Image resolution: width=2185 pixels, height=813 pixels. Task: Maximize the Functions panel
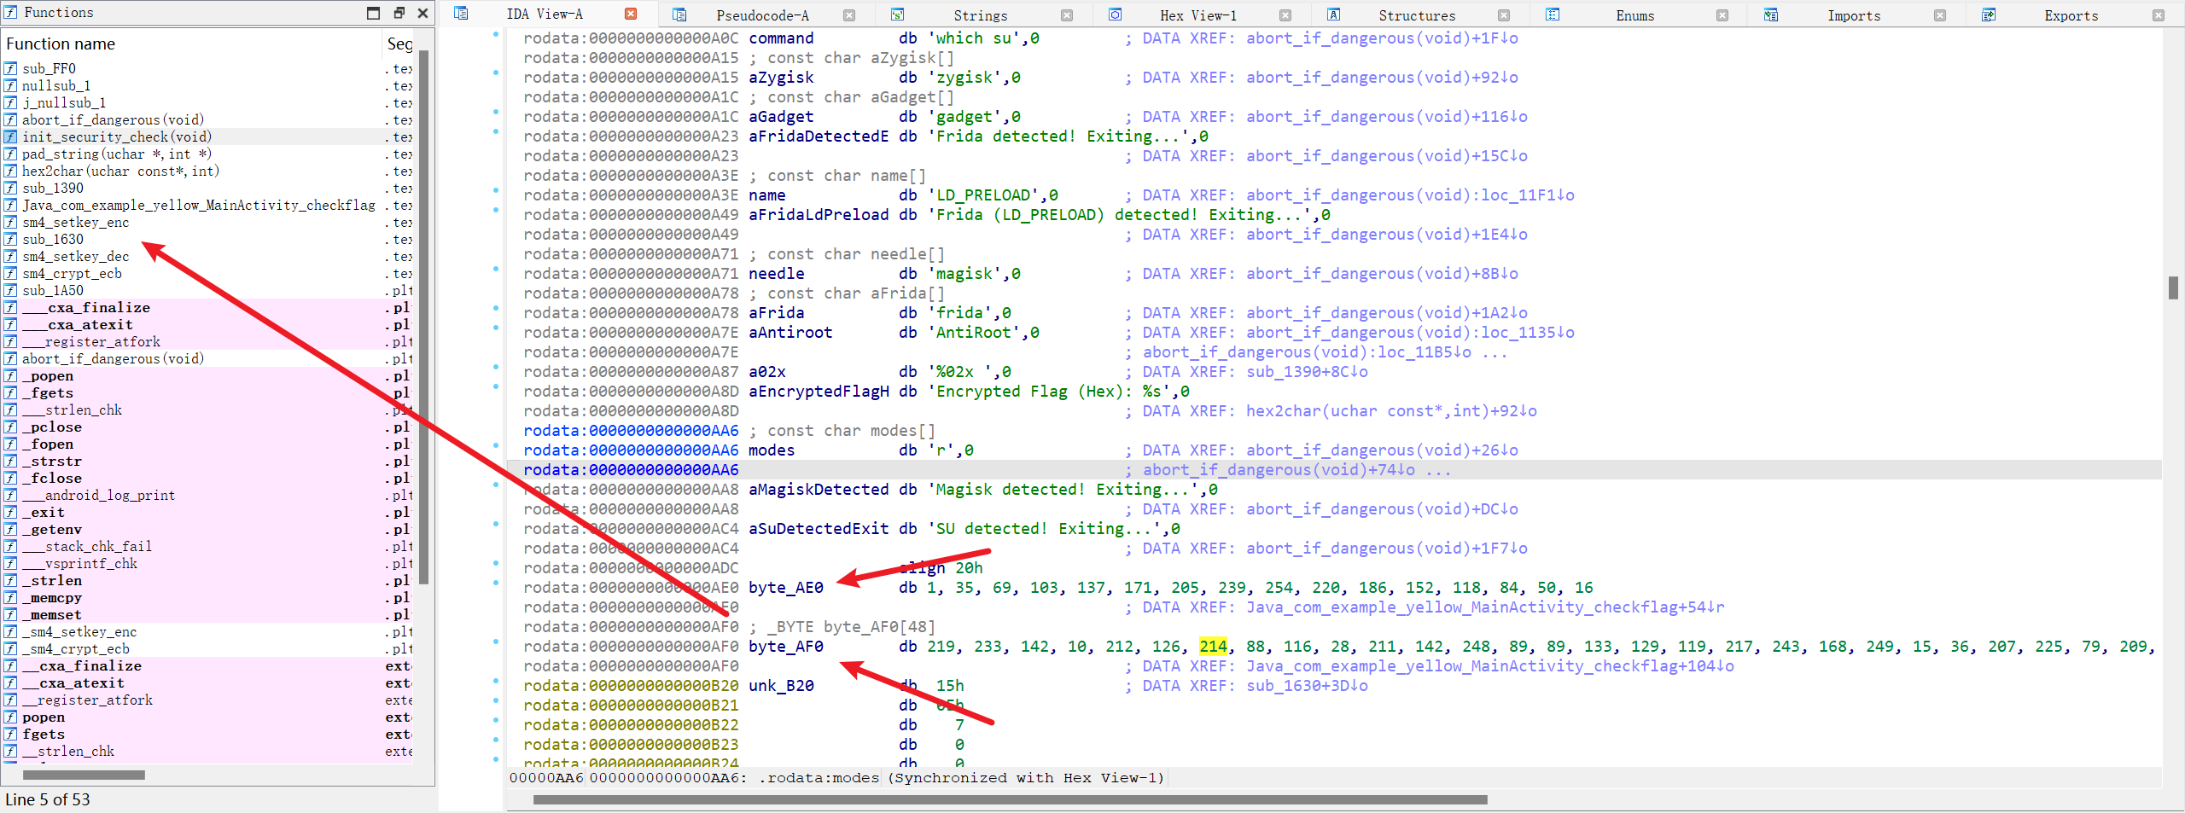click(x=373, y=13)
